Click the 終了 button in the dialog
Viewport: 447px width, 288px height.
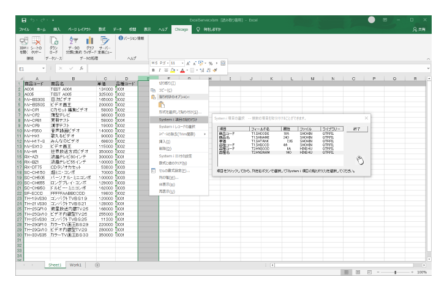(x=357, y=129)
